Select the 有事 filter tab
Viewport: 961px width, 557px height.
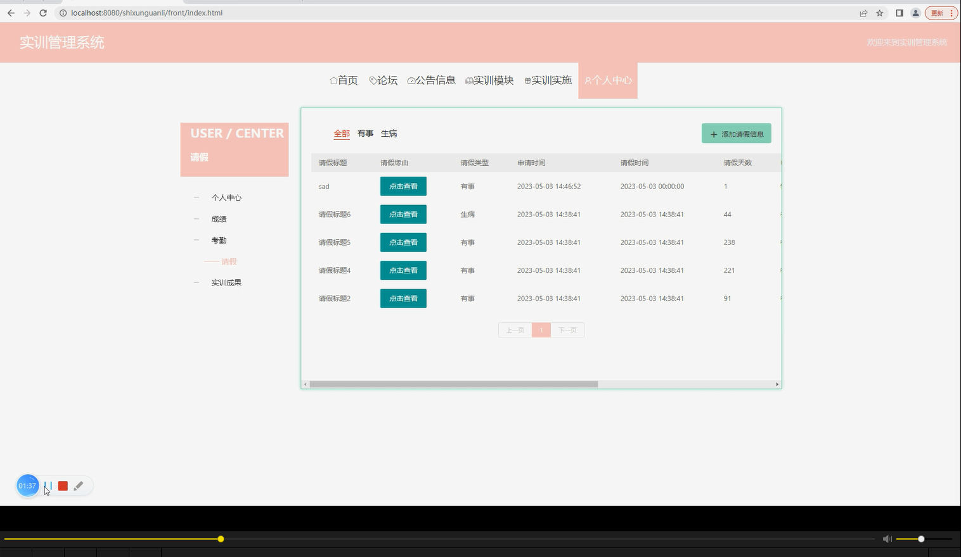coord(365,134)
